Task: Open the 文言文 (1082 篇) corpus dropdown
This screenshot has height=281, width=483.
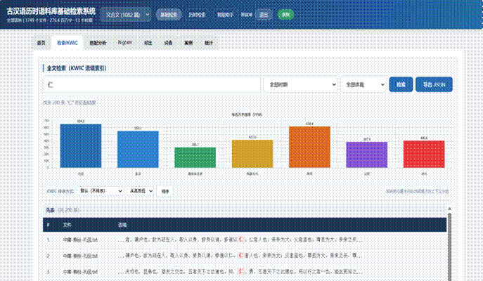Action: pyautogui.click(x=126, y=15)
